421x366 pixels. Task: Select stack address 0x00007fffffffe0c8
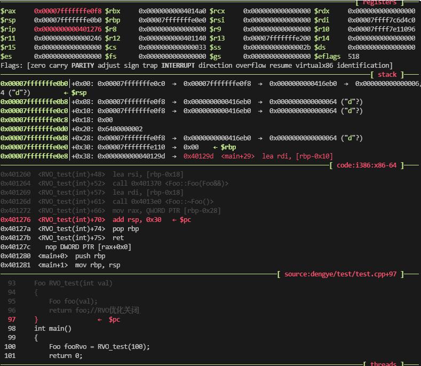(34, 120)
